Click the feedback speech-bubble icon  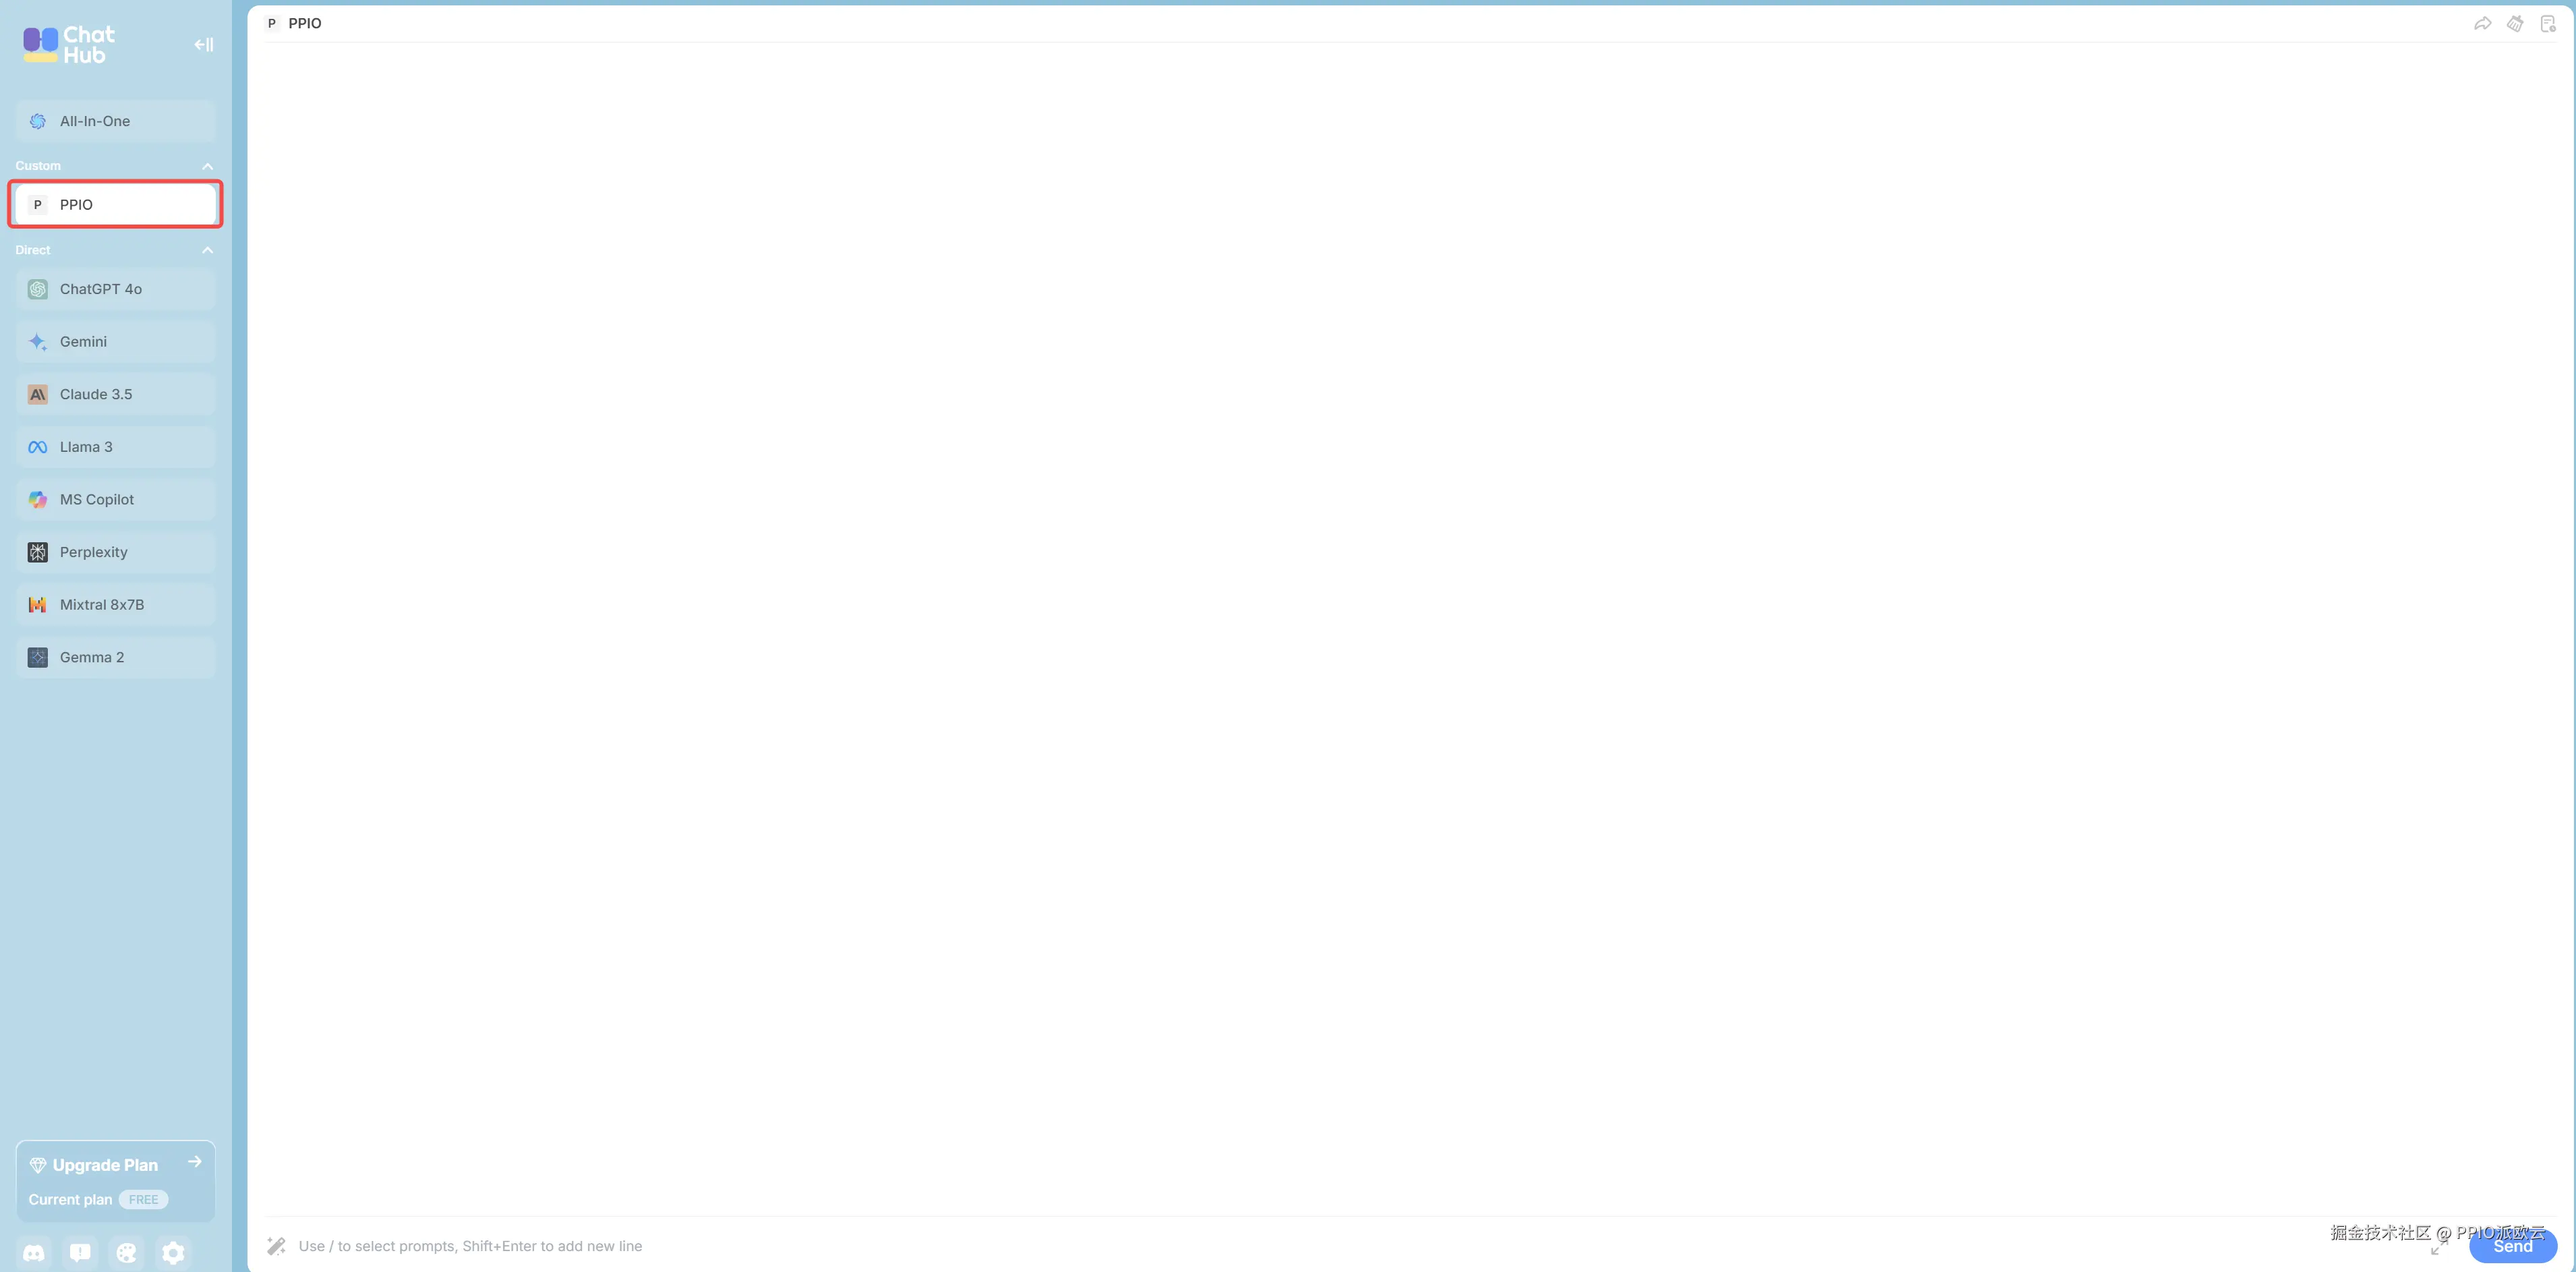pyautogui.click(x=80, y=1252)
